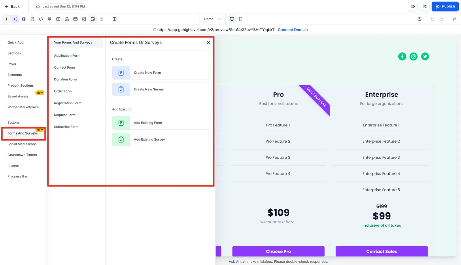
Task: Open Progress Bar in sidebar
Action: [17, 176]
